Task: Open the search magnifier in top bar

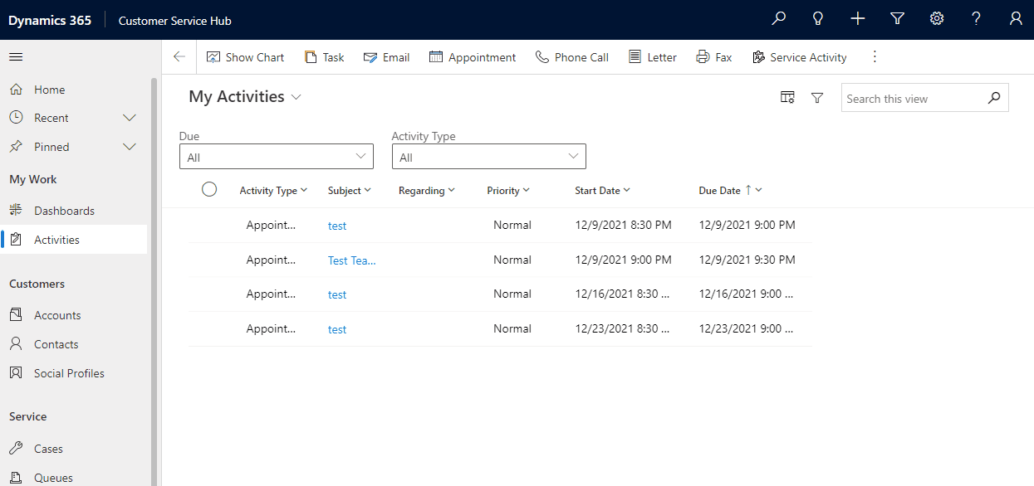Action: (x=778, y=19)
